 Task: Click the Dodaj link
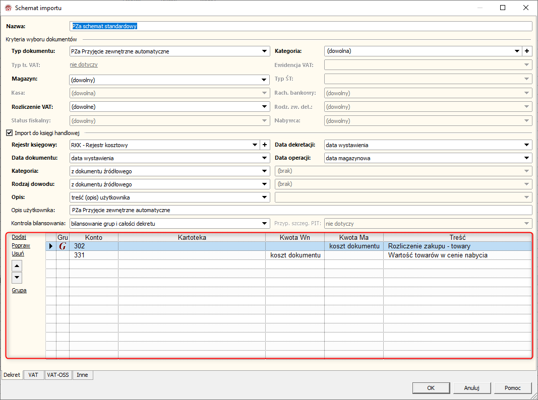click(x=19, y=237)
